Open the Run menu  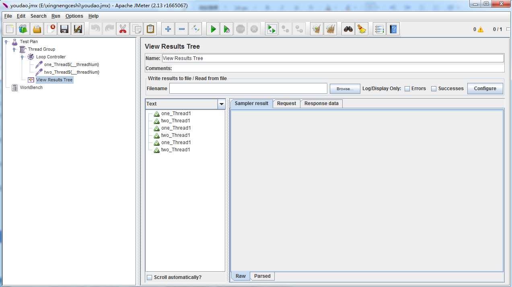pos(56,16)
